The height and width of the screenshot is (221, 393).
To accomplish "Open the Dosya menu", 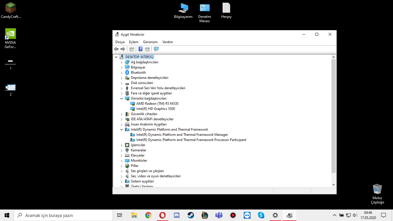I will 120,42.
